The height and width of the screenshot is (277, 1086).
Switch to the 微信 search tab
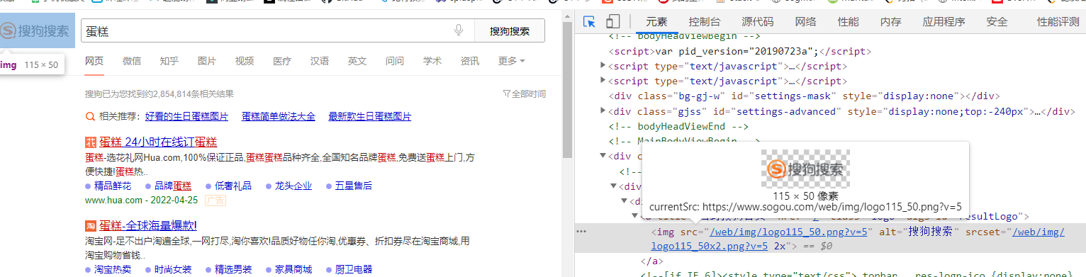pyautogui.click(x=132, y=61)
